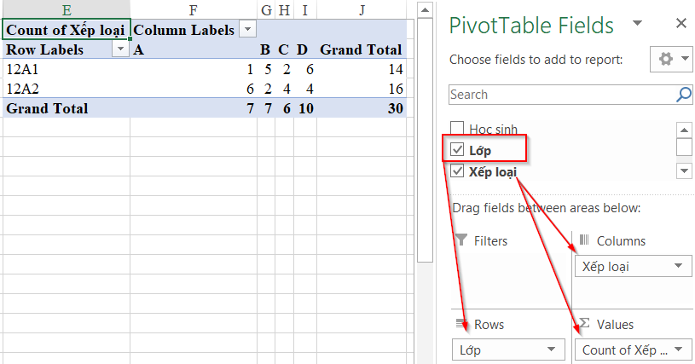695x364 pixels.
Task: Click the Values sigma icon
Action: (x=584, y=323)
